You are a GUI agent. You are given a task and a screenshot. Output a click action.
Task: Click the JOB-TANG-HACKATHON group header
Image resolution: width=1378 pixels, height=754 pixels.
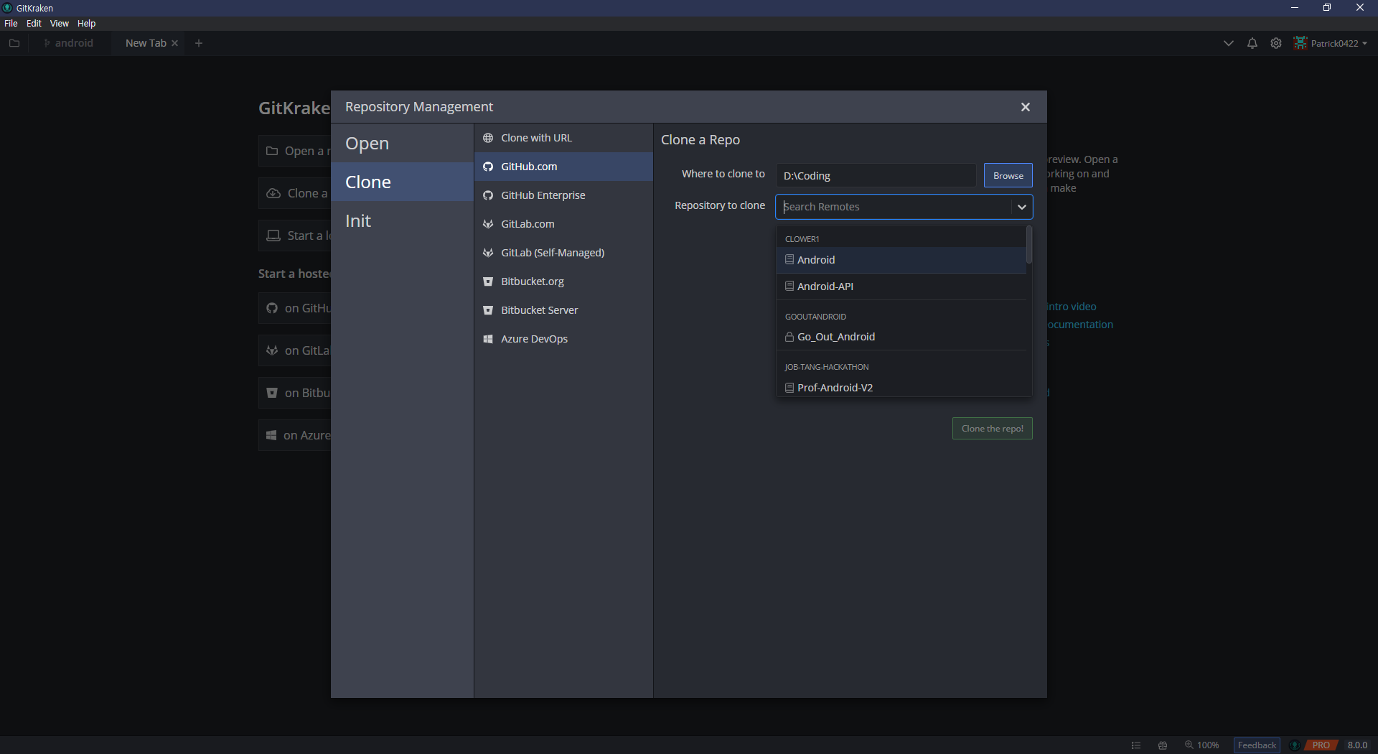(x=826, y=367)
